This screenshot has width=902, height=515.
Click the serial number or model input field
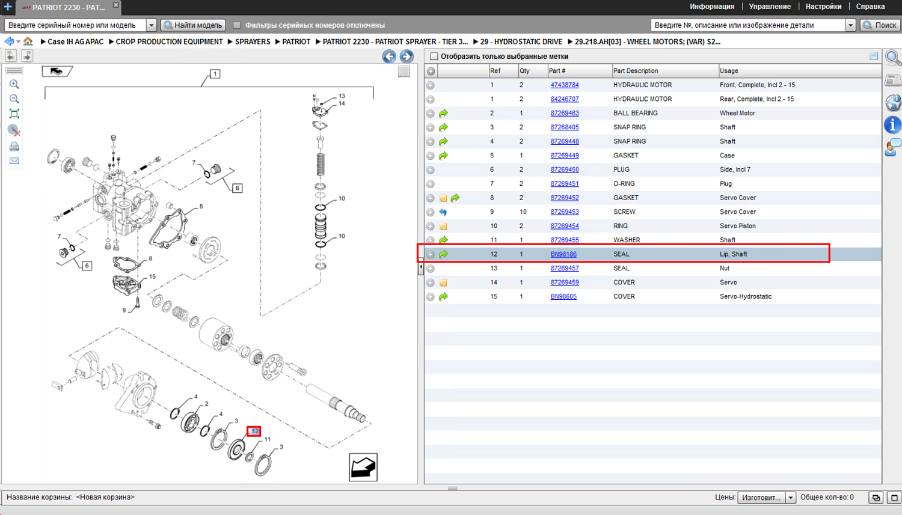pyautogui.click(x=76, y=25)
